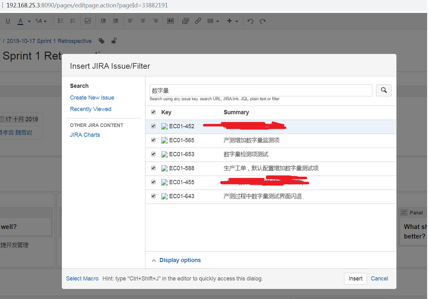Viewport: 429px width, 299px height.
Task: Open JIRA Charts section
Action: coord(85,135)
